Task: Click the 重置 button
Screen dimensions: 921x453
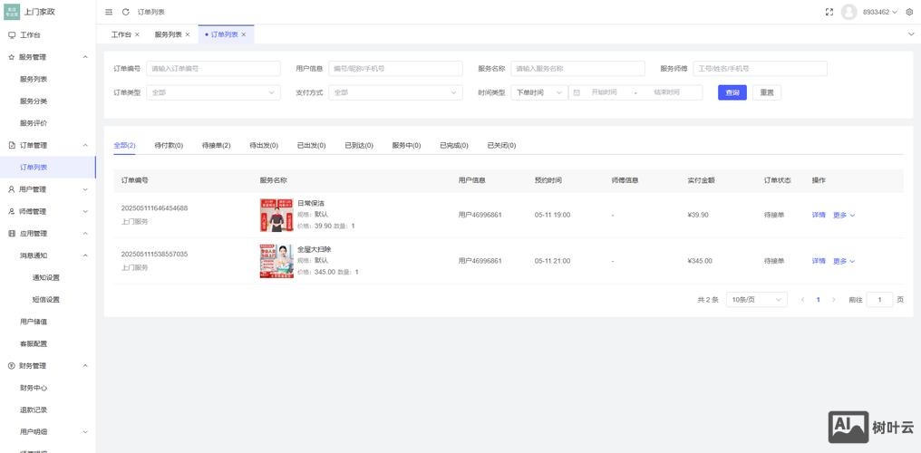Action: (x=767, y=92)
